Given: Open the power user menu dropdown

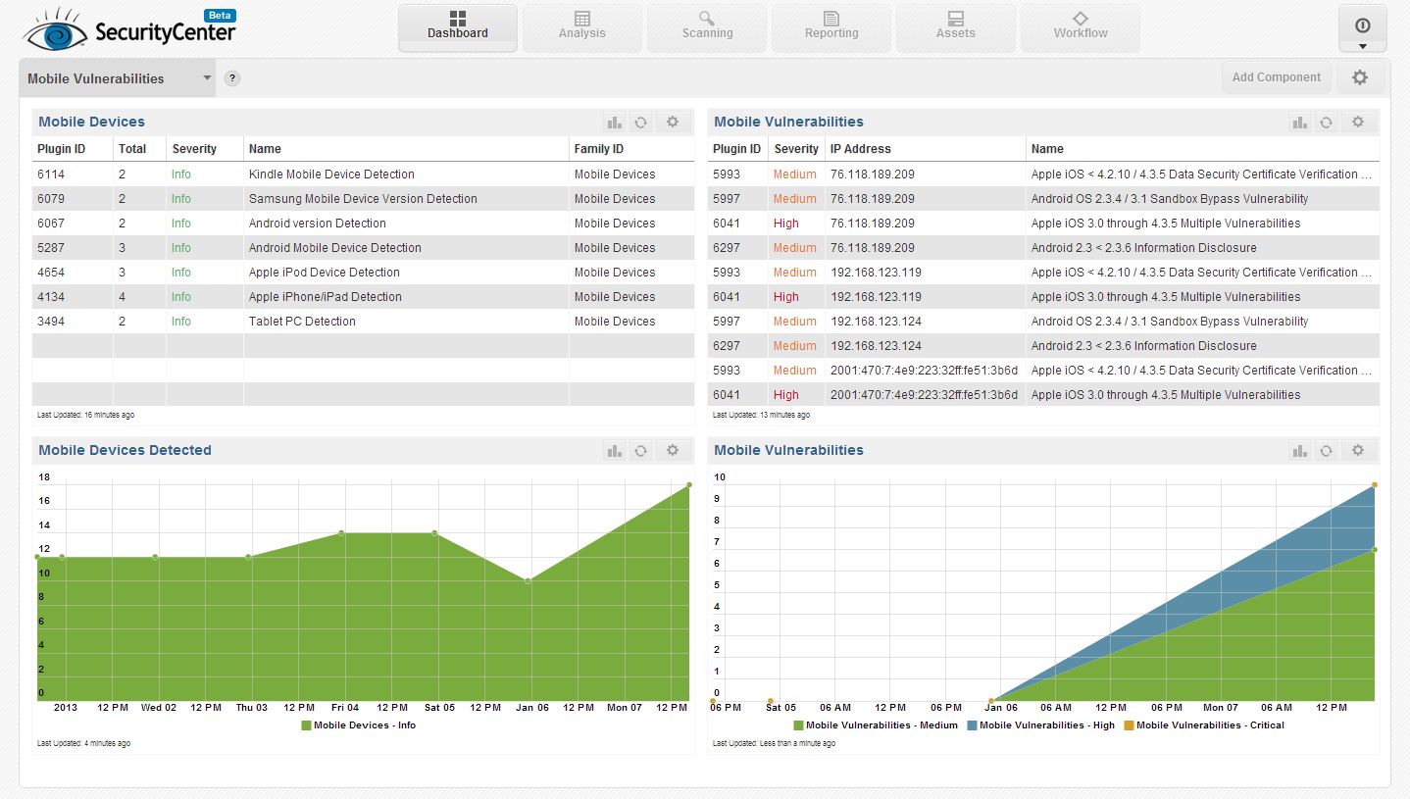Looking at the screenshot, I should (1362, 28).
